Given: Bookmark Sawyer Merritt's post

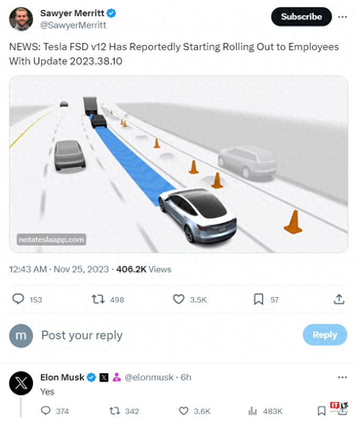Looking at the screenshot, I should [258, 299].
